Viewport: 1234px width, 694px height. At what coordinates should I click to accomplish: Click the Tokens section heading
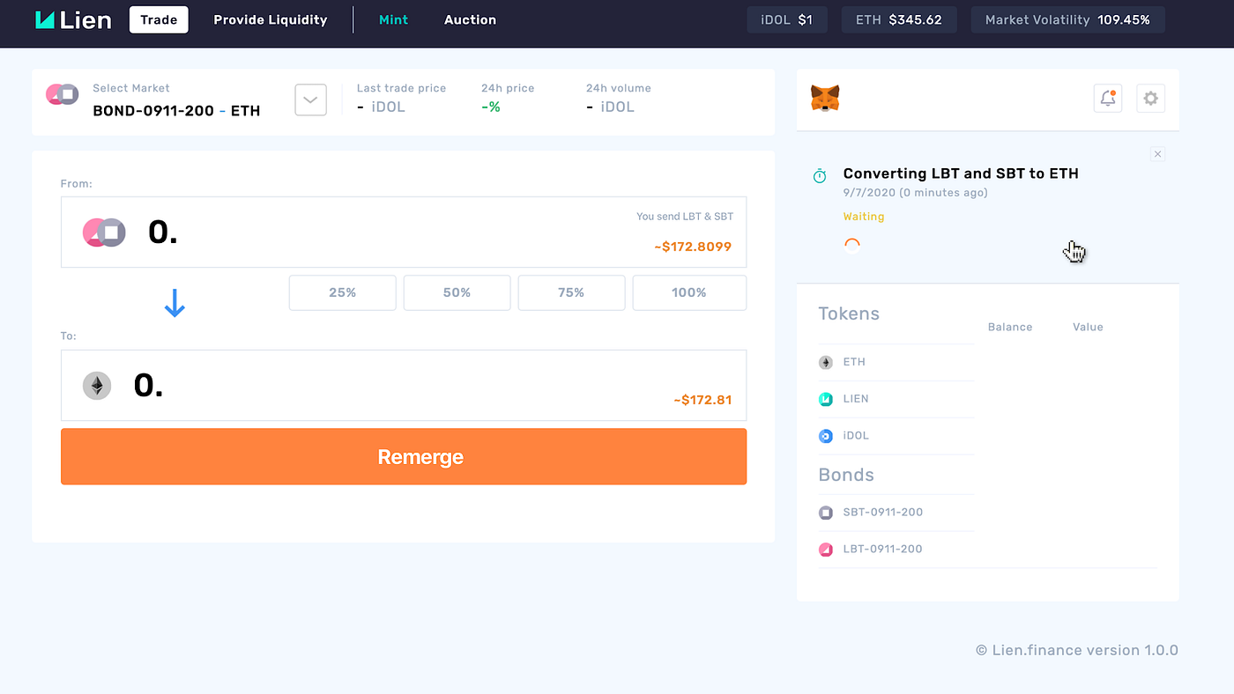849,314
